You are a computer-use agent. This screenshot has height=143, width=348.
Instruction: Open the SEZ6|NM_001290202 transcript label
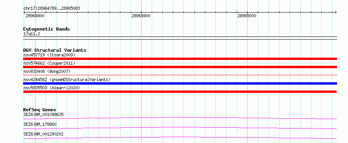point(43,134)
